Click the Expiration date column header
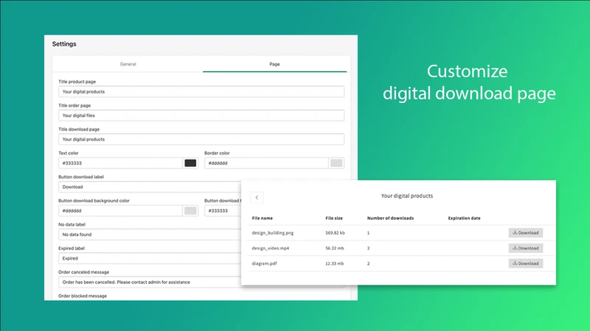 [465, 218]
